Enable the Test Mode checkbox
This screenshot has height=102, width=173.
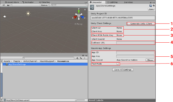[x=118, y=64]
